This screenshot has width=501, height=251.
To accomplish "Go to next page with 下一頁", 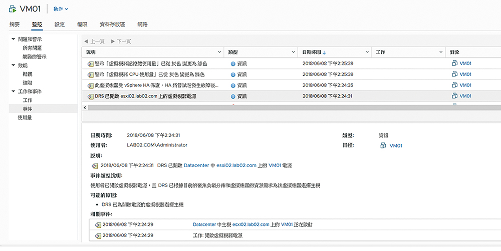I will pyautogui.click(x=121, y=41).
